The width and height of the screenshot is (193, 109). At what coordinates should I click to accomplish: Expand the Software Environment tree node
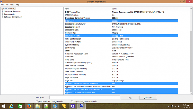(x=3, y=17)
